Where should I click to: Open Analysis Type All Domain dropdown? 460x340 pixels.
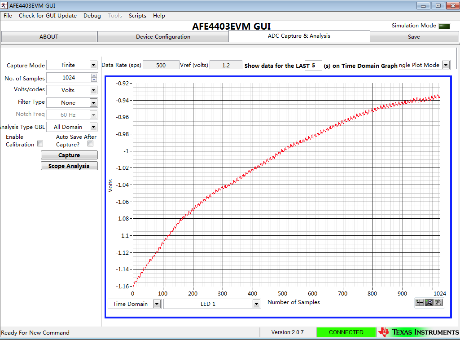pyautogui.click(x=94, y=127)
